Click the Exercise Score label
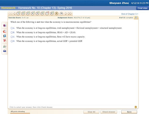149x114 pixels. [x=15, y=18]
